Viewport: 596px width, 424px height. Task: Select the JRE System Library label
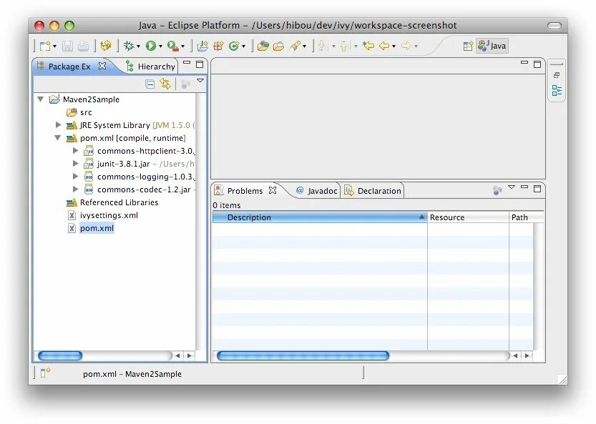[114, 125]
